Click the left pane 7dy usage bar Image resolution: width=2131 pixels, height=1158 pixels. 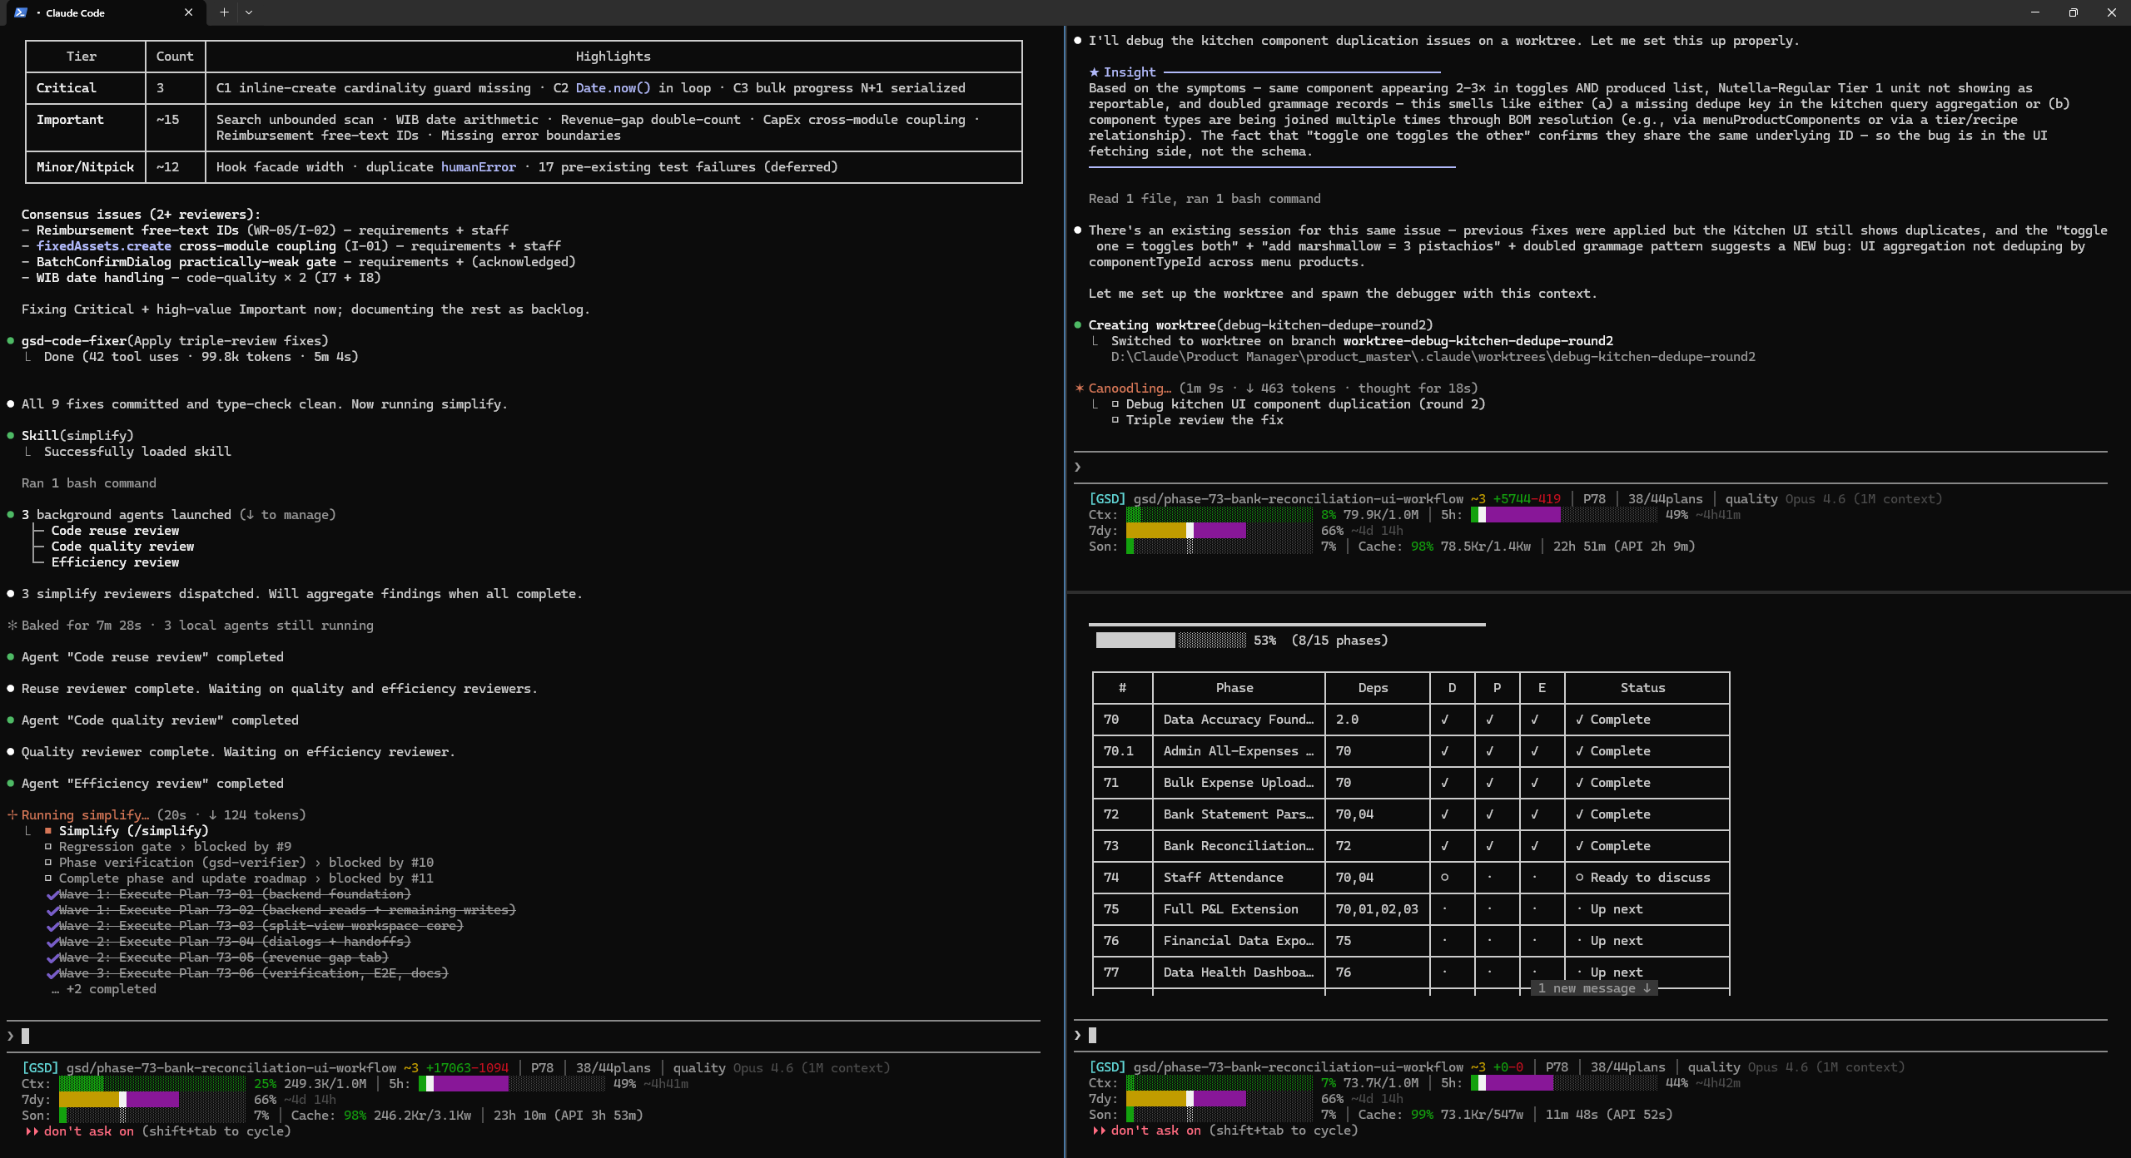[x=152, y=1100]
